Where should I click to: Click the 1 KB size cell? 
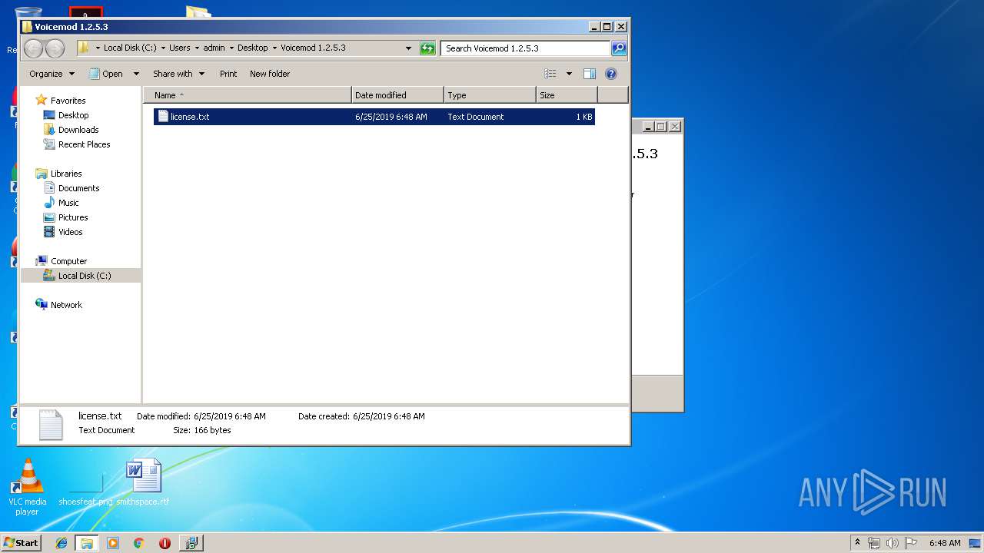[x=583, y=117]
